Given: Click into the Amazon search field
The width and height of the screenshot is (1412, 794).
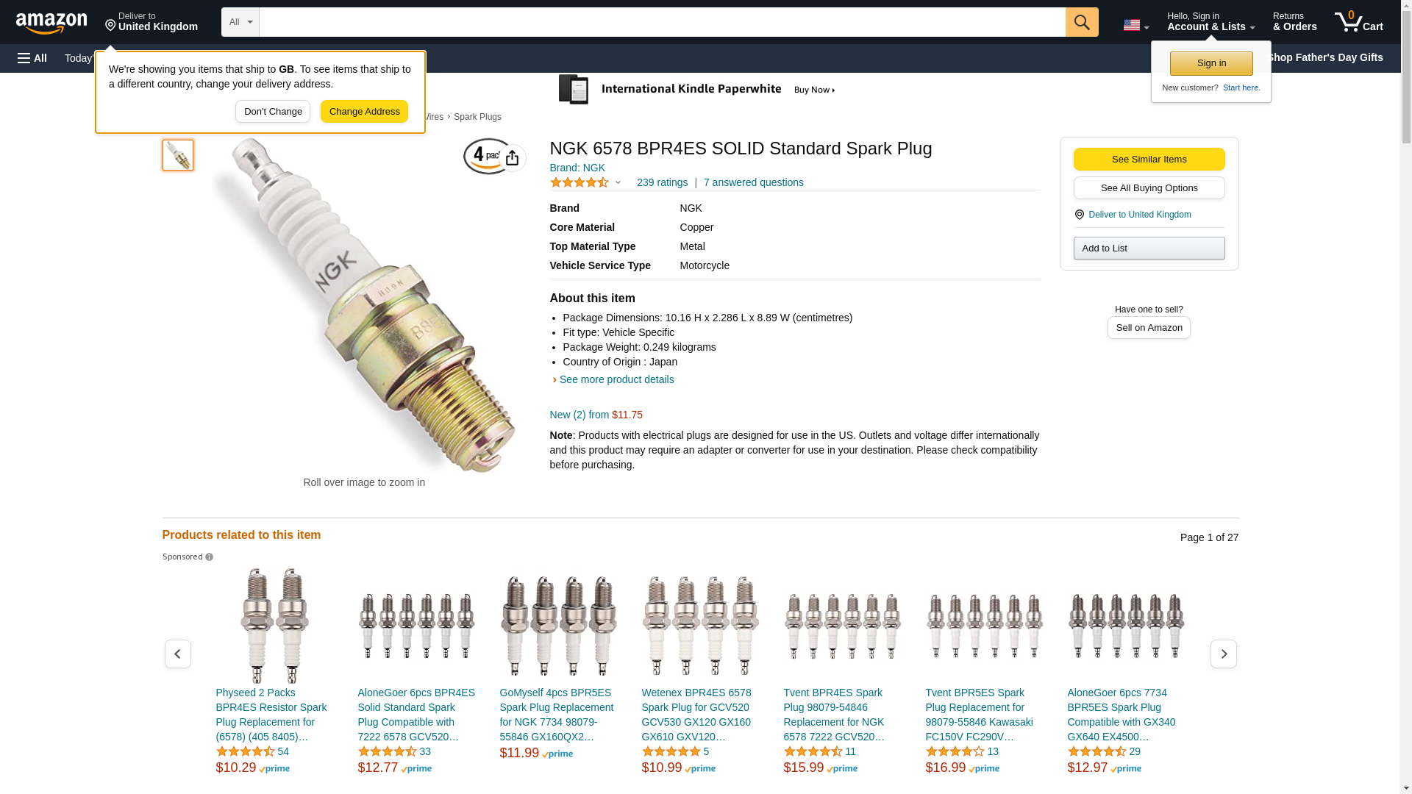Looking at the screenshot, I should coord(662,22).
